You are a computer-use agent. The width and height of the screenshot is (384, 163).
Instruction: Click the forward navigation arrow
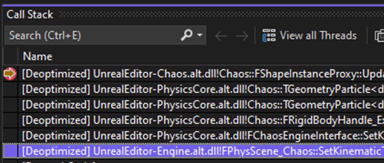(242, 35)
